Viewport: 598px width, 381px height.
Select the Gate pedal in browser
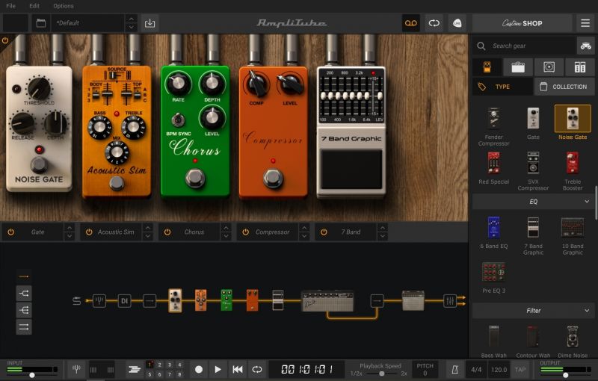(533, 123)
